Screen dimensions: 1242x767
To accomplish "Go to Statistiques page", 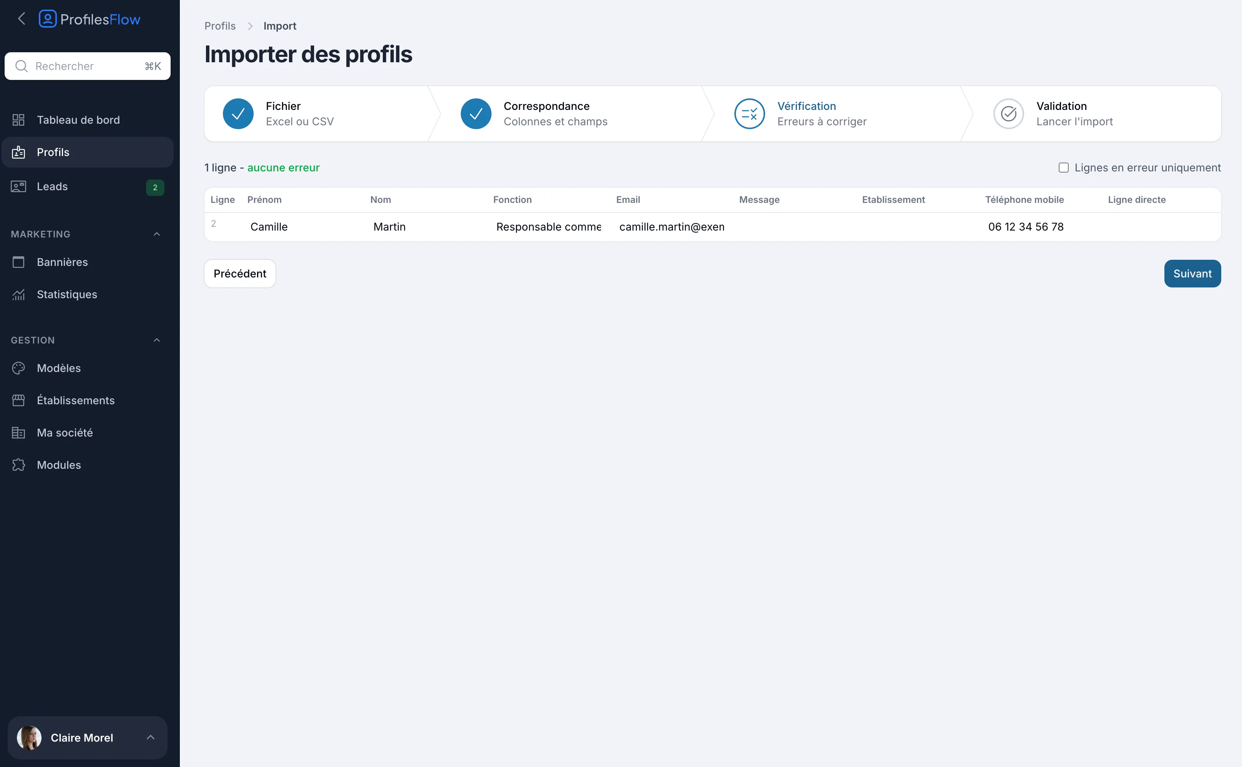I will coord(88,294).
